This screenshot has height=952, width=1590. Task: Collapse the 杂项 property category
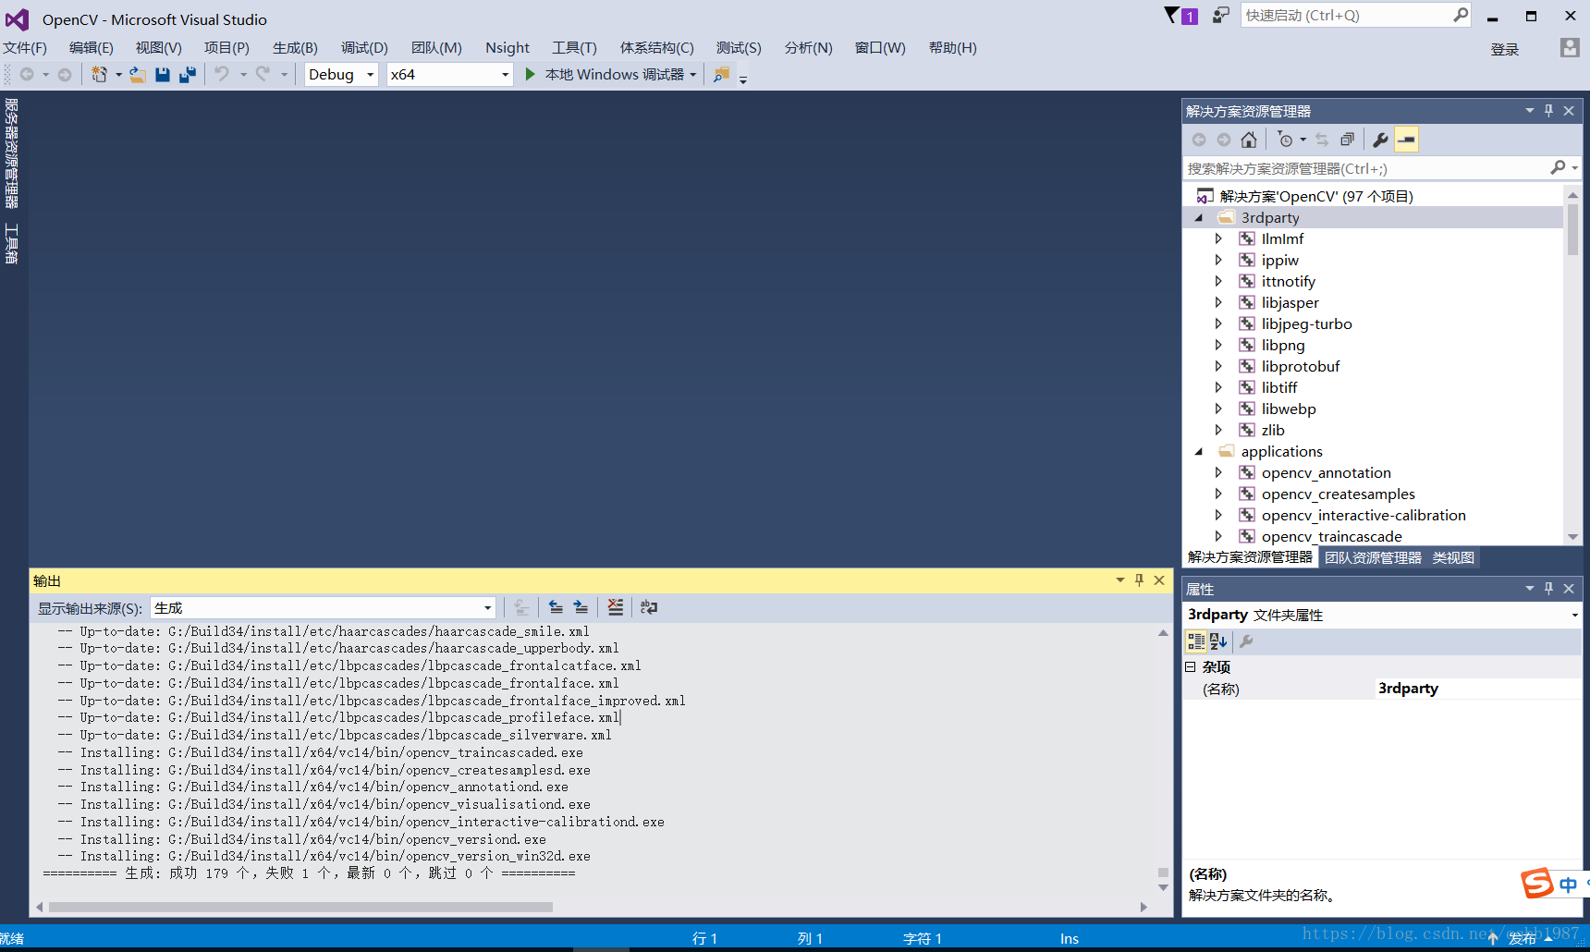point(1191,666)
